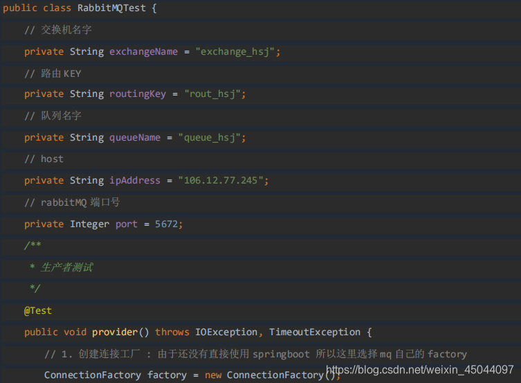The image size is (521, 383).
Task: Click the Integer type keyword
Action: click(89, 224)
